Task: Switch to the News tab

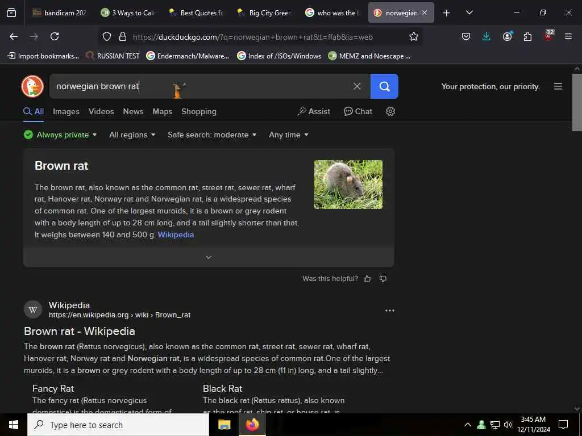Action: [x=133, y=111]
